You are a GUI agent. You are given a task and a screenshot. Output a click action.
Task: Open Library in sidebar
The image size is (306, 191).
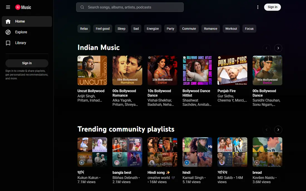point(27,43)
